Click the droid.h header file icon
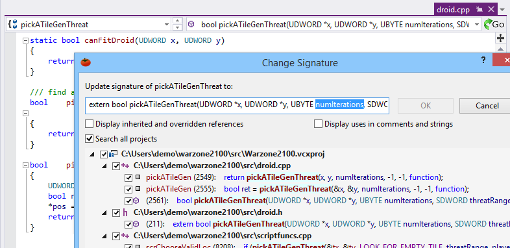510x248 pixels. pos(125,213)
